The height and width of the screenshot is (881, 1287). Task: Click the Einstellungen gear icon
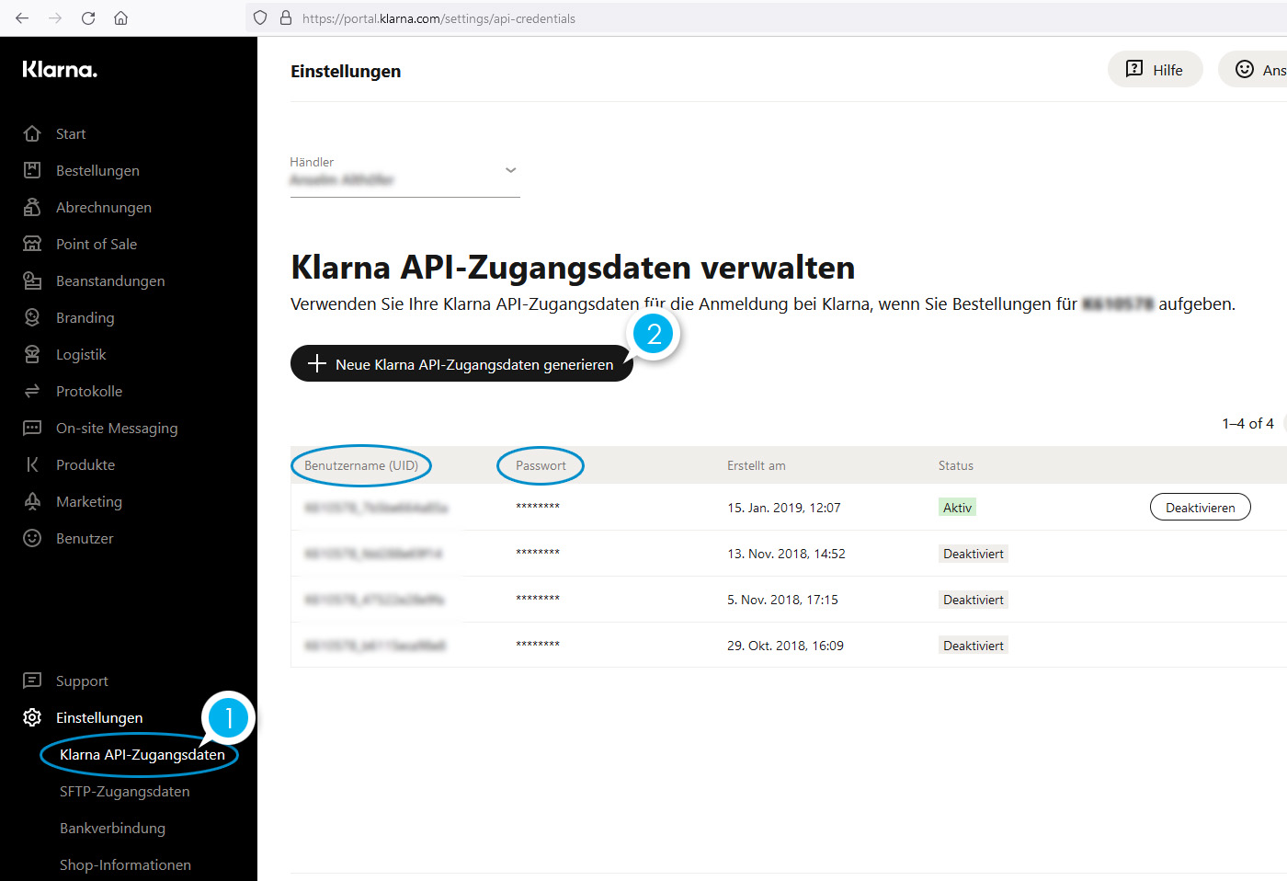(32, 717)
